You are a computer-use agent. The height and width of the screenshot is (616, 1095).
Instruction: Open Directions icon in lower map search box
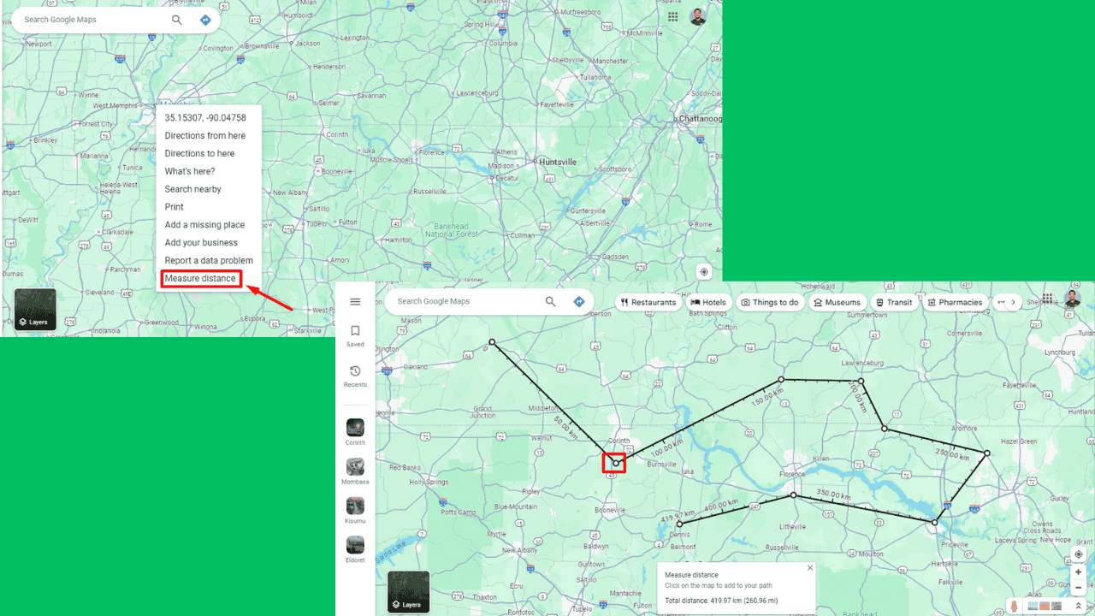(x=579, y=301)
